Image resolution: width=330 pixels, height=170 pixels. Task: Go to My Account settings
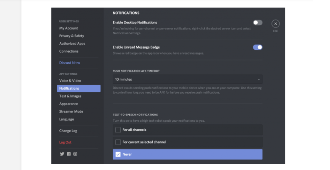pyautogui.click(x=68, y=28)
